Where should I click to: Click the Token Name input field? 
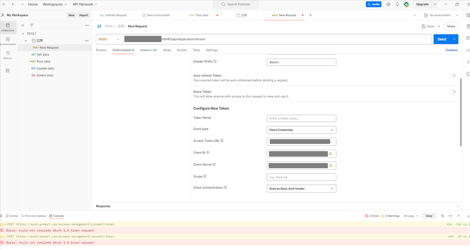pyautogui.click(x=301, y=118)
